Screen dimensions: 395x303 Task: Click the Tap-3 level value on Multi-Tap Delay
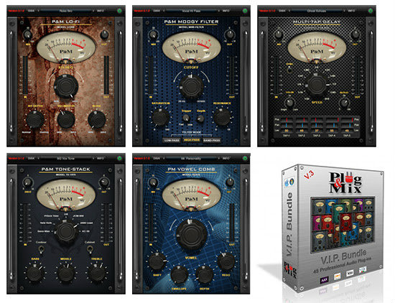click(317, 131)
